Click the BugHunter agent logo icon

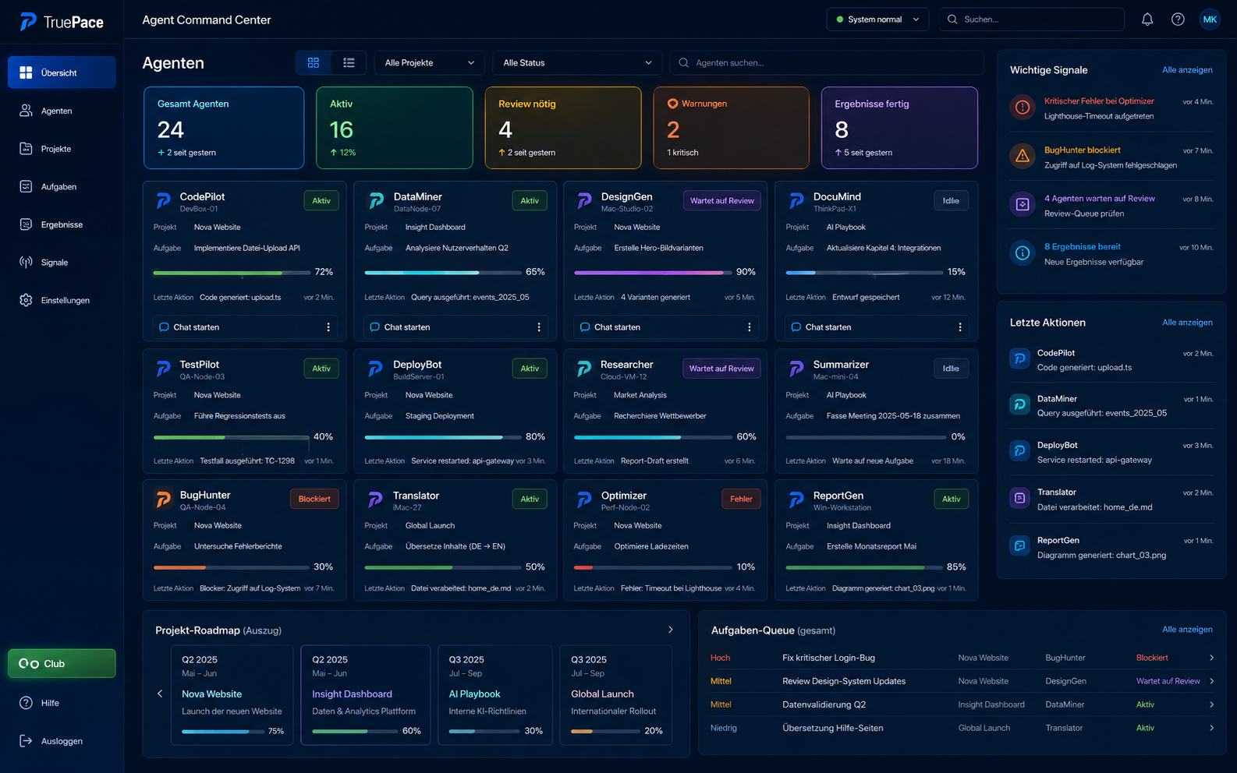(x=163, y=499)
